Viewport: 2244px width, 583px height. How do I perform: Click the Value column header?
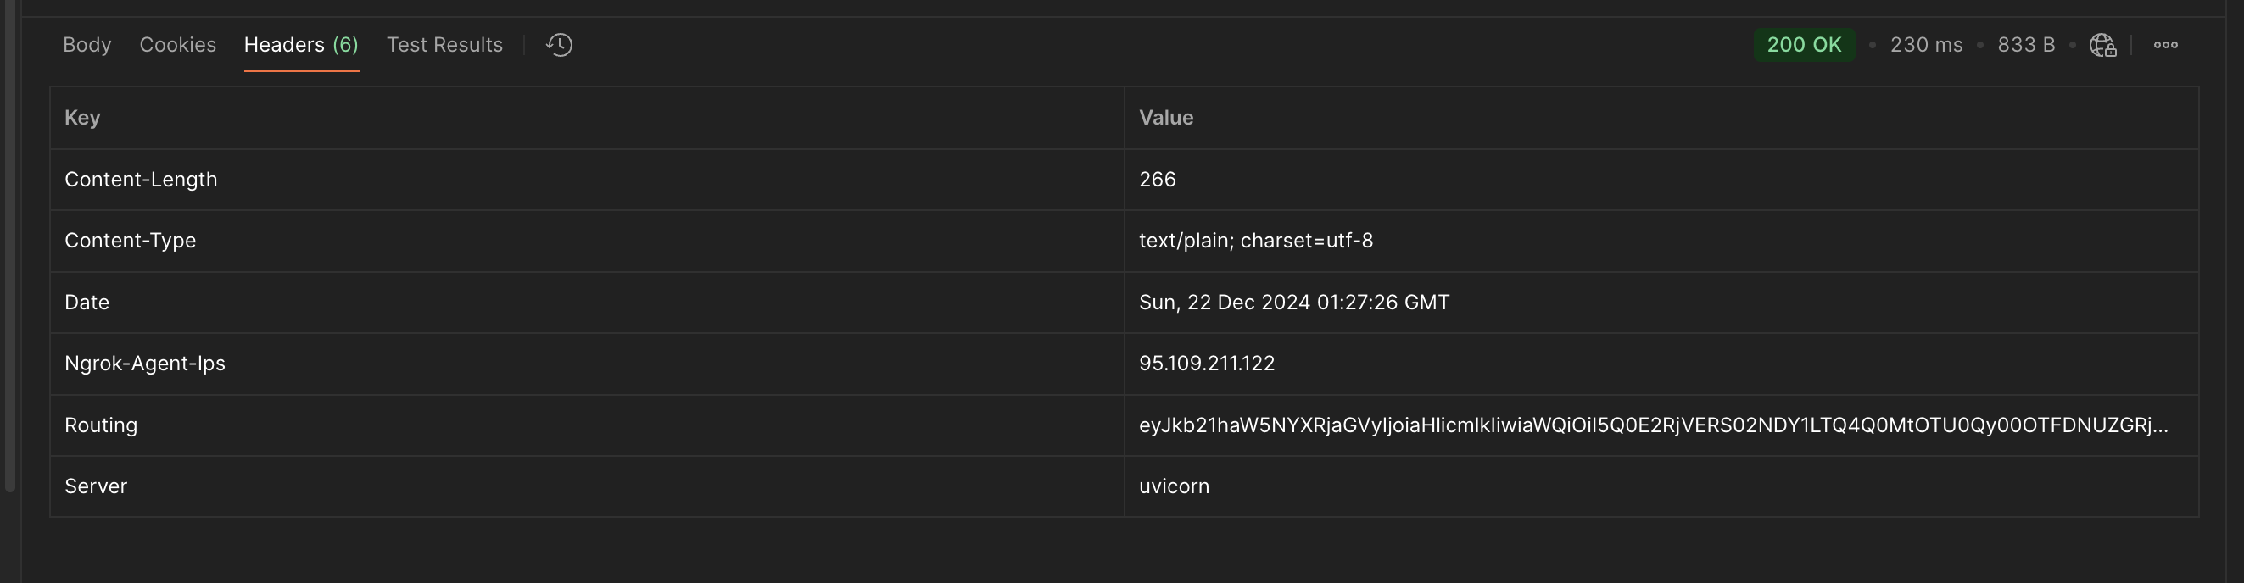tap(1165, 118)
